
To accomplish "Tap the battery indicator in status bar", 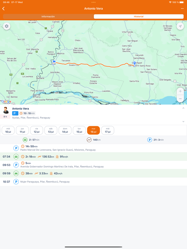I will pyautogui.click(x=182, y=2).
